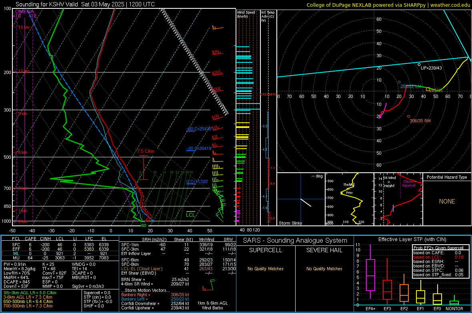Select the blue 'Bunkers Left' storm motion
This screenshot has width=472, height=313.
click(x=155, y=299)
